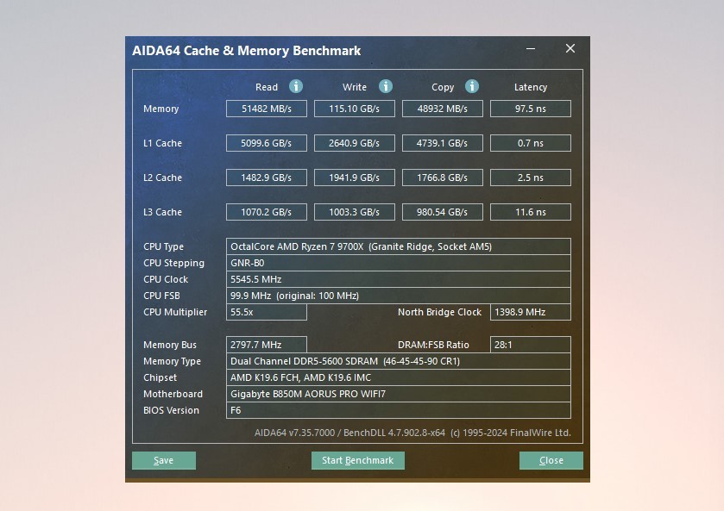Click the window title AIDA64 Cache & Memory Benchmark
This screenshot has width=724, height=511.
[247, 51]
